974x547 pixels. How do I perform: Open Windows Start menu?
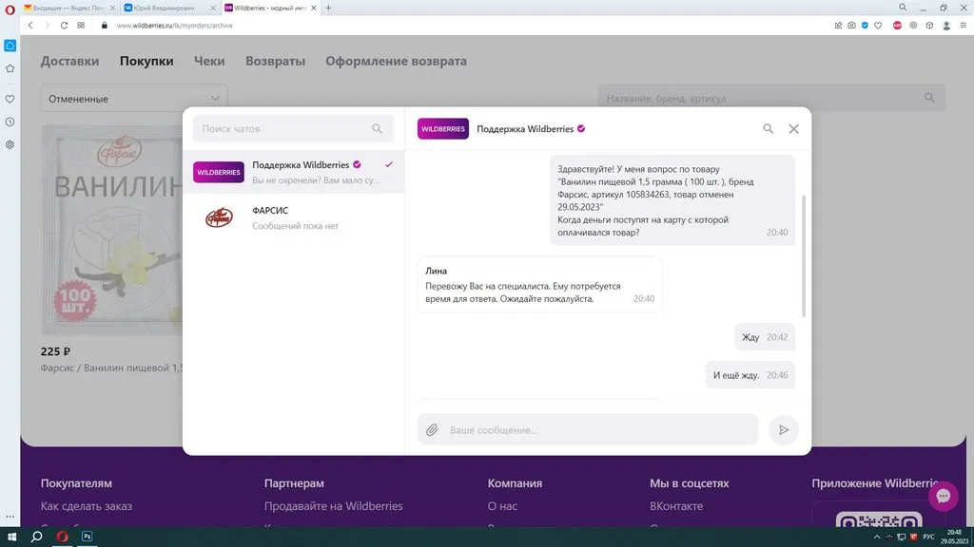pyautogui.click(x=11, y=537)
